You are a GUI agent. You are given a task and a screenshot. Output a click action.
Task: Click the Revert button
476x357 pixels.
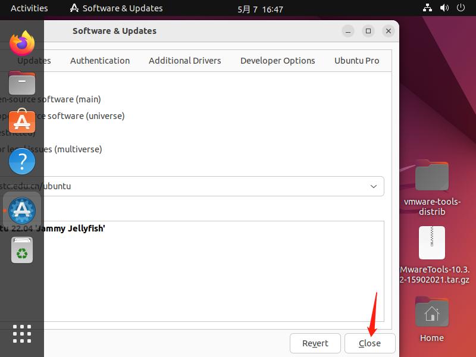pos(315,343)
